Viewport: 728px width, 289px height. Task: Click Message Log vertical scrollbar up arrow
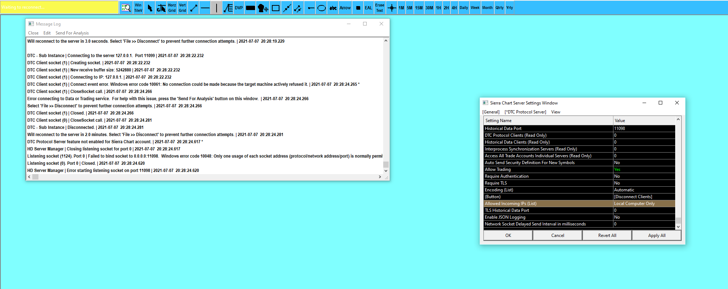coord(386,41)
